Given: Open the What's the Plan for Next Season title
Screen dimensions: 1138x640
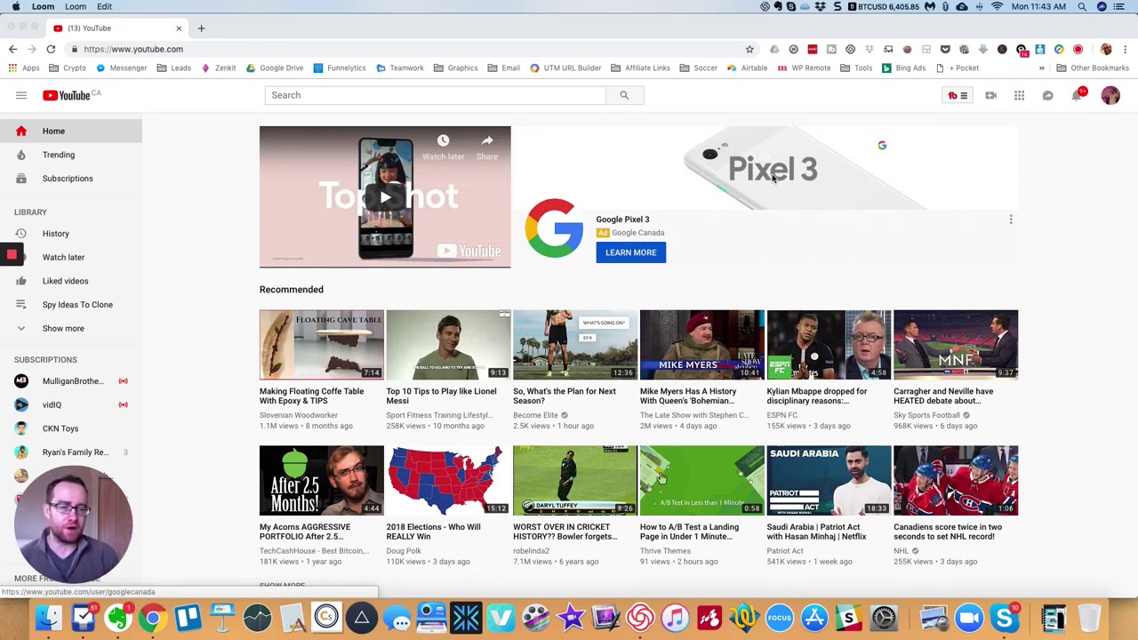Looking at the screenshot, I should pos(564,396).
